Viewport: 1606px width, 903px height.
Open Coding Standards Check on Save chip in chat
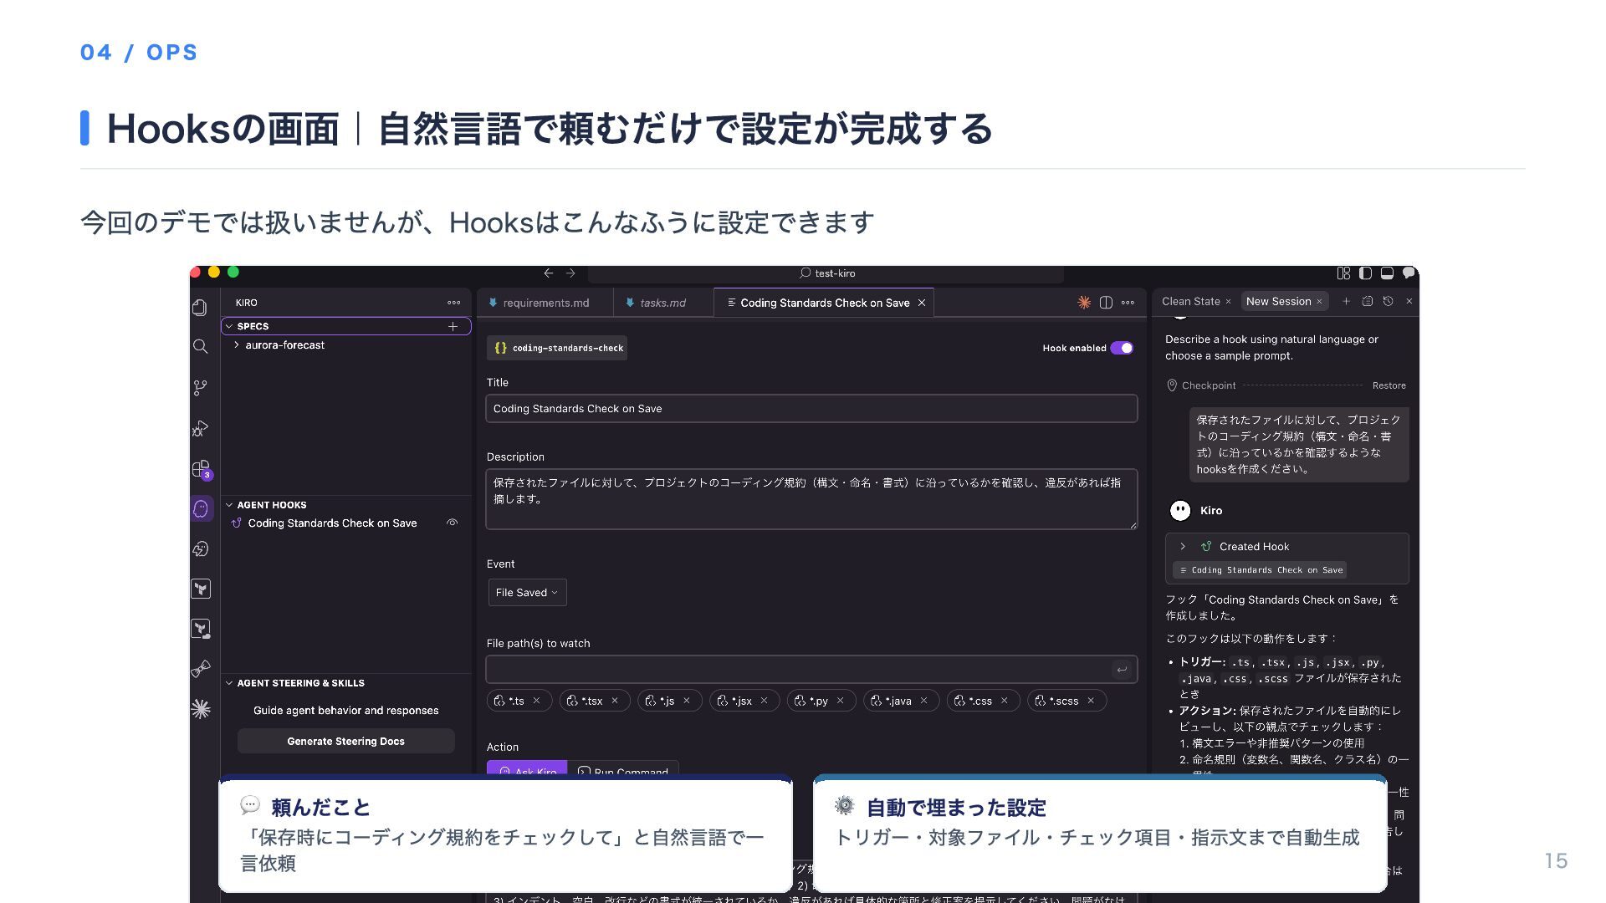coord(1260,570)
